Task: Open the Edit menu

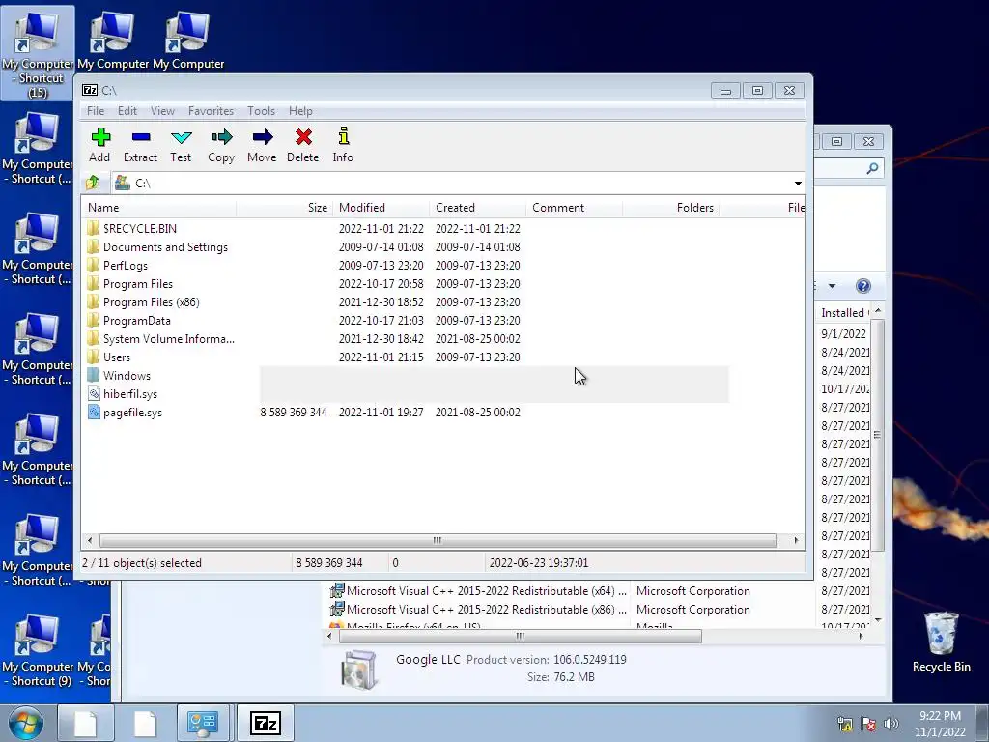Action: tap(127, 111)
